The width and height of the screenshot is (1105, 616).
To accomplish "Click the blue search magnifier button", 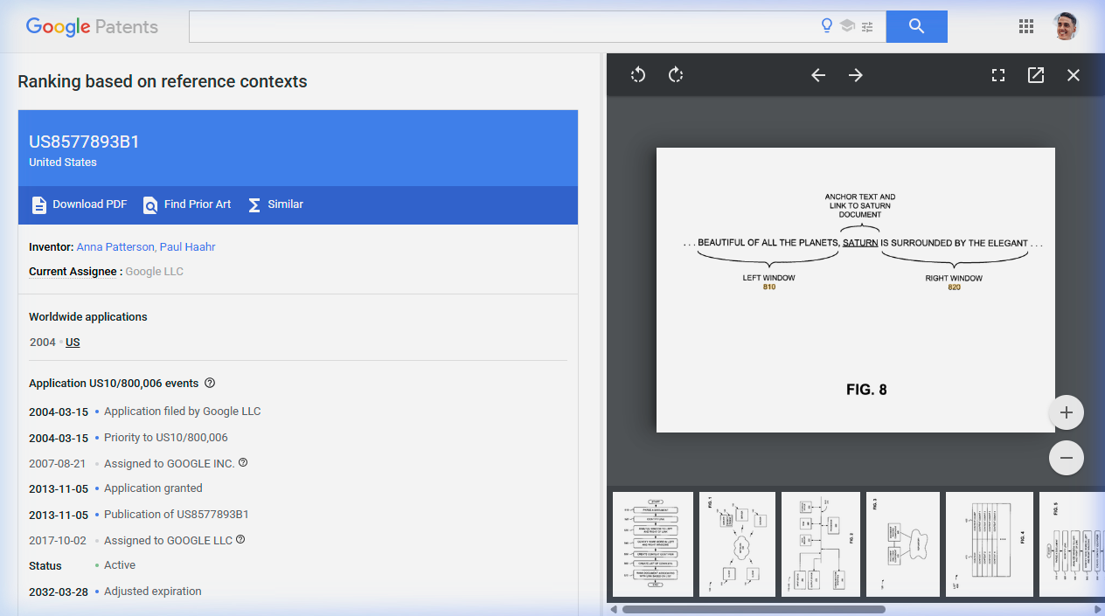I will (x=916, y=26).
